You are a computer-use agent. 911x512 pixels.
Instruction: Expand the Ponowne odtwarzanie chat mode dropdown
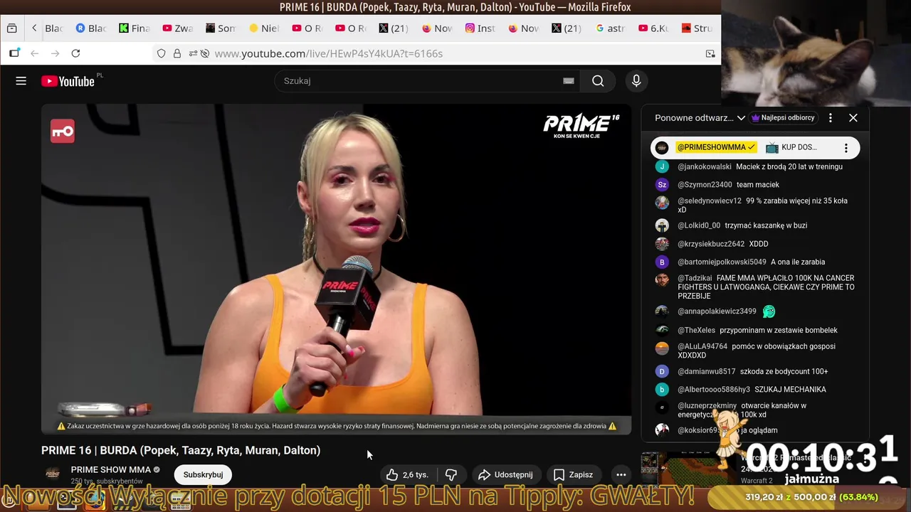coord(700,118)
